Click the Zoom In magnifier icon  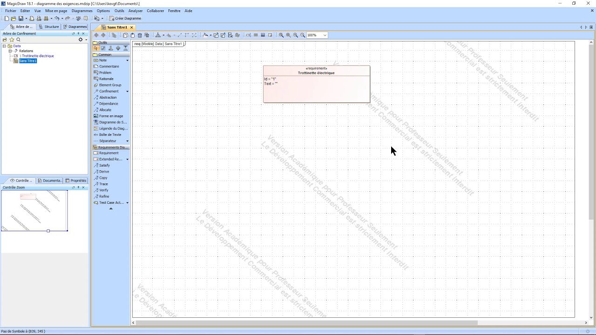pyautogui.click(x=295, y=35)
